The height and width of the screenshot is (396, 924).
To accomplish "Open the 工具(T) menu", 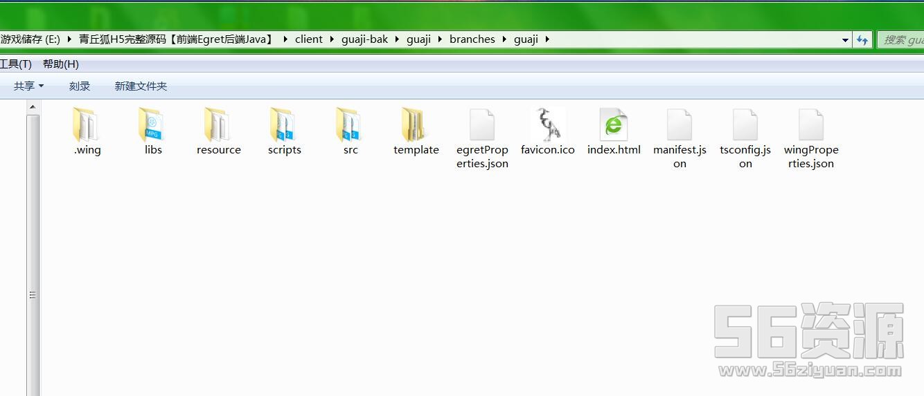I will [x=15, y=64].
